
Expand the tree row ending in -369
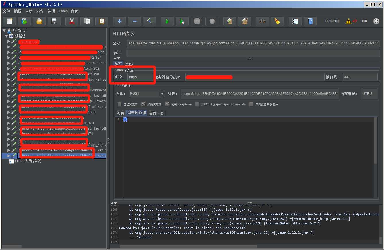pos(9,112)
